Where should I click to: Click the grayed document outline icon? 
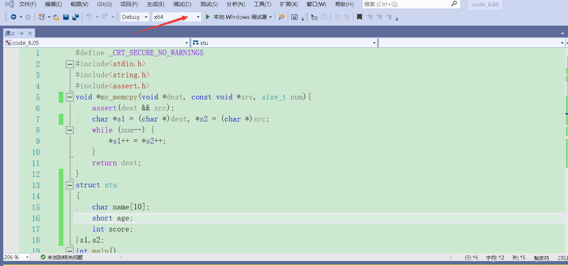[x=324, y=17]
